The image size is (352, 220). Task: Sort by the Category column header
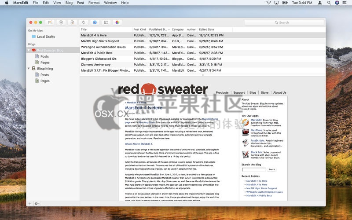178,29
